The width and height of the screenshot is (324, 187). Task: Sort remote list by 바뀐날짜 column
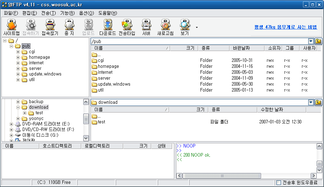pos(247,48)
